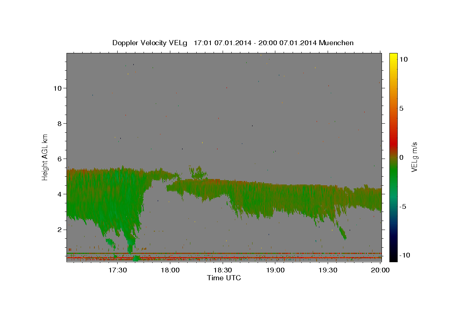Click 'Muenchen' in the title
The image size is (472, 314).
[336, 43]
